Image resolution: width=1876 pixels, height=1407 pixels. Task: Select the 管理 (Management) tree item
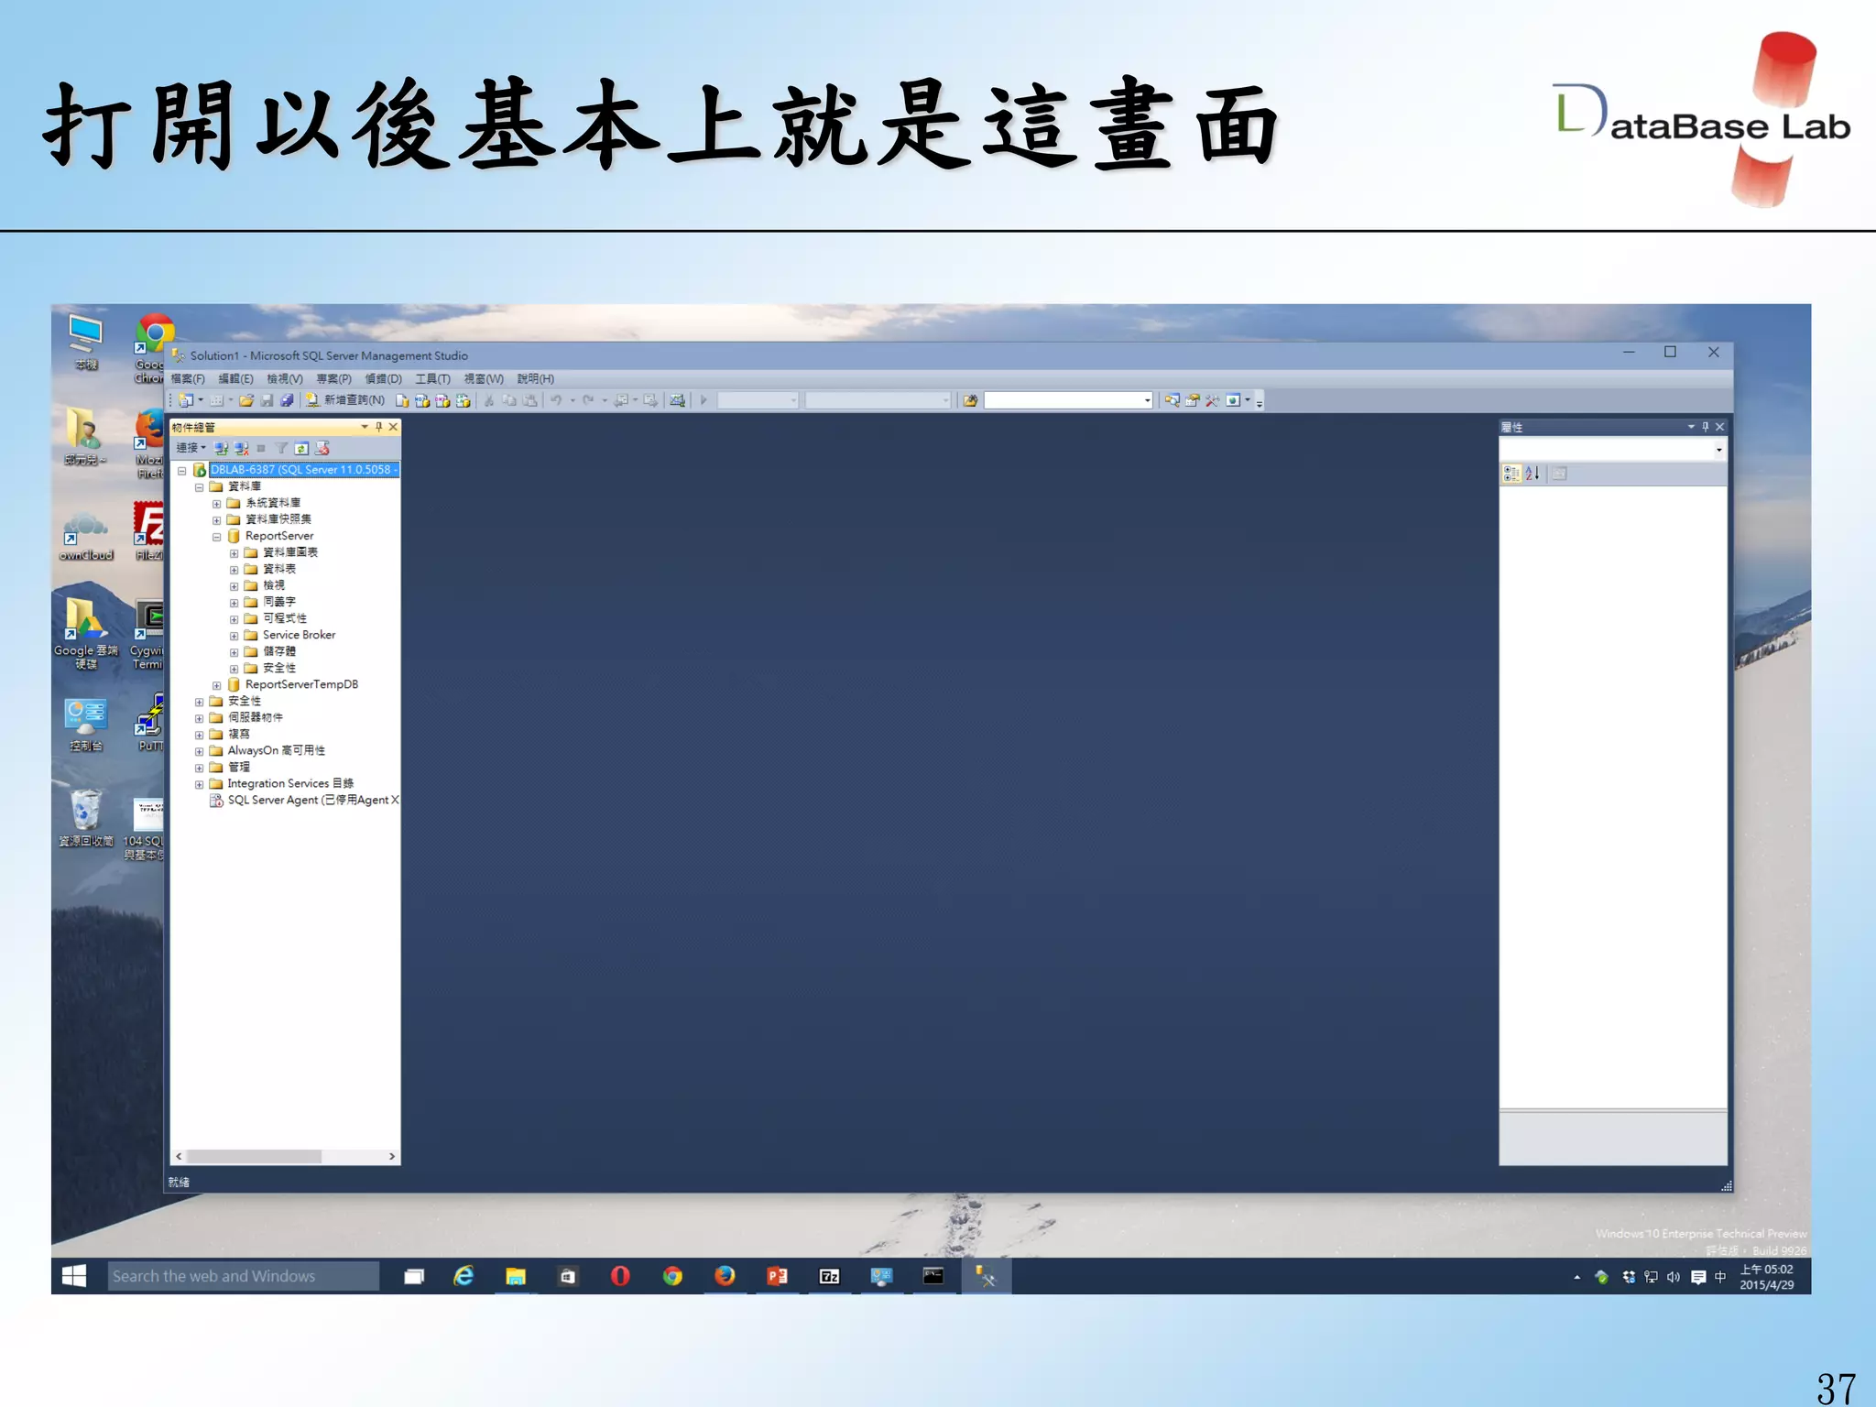pyautogui.click(x=239, y=767)
